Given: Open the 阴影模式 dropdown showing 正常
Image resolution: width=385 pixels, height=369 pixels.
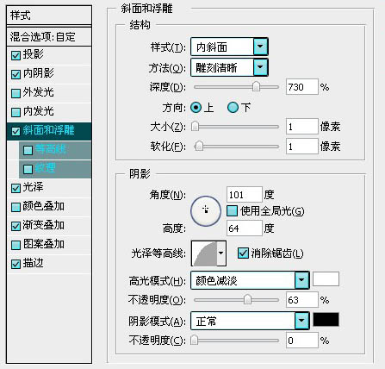Looking at the screenshot, I should [250, 321].
